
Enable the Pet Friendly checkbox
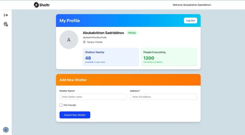61,105
